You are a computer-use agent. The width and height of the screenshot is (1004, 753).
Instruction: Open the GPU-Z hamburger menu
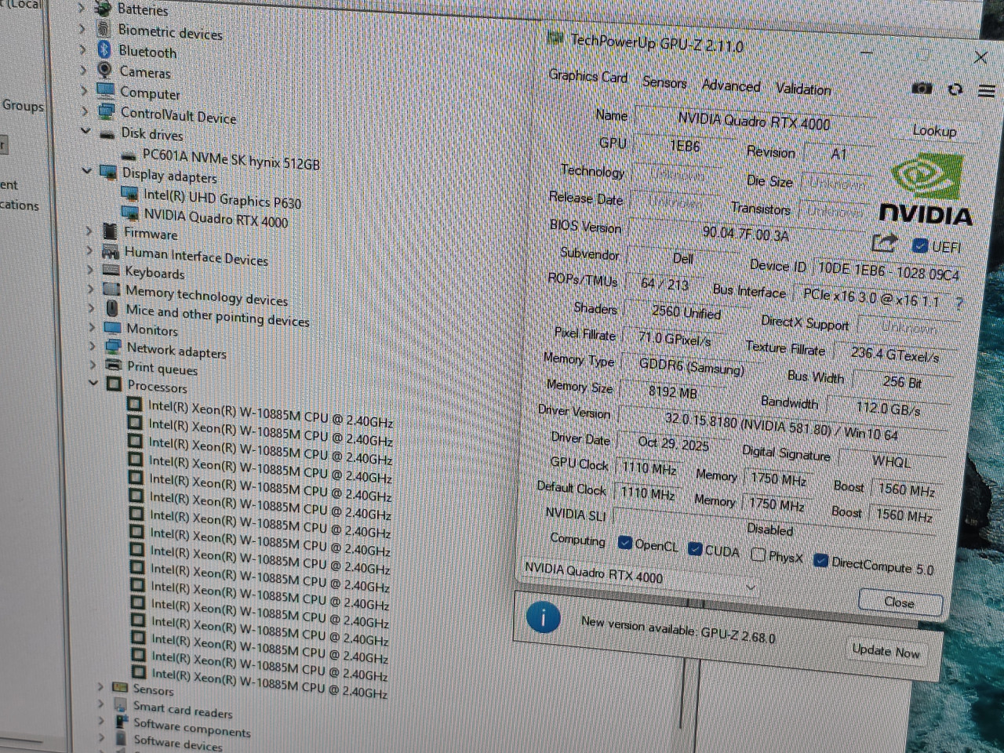click(x=987, y=91)
